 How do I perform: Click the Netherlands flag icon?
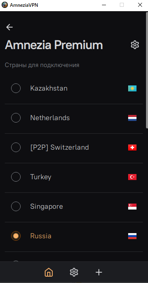tap(132, 118)
